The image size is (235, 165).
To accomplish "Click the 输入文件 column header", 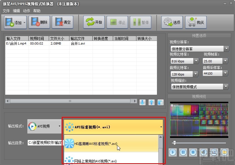I will click(17, 38).
